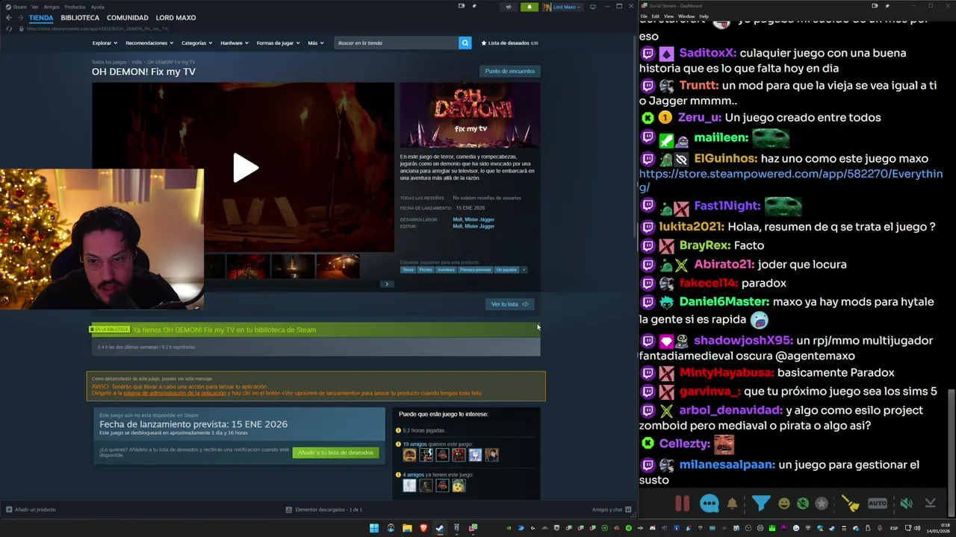Viewport: 956px width, 537px height.
Task: Click the Ver tu lista button
Action: [509, 304]
